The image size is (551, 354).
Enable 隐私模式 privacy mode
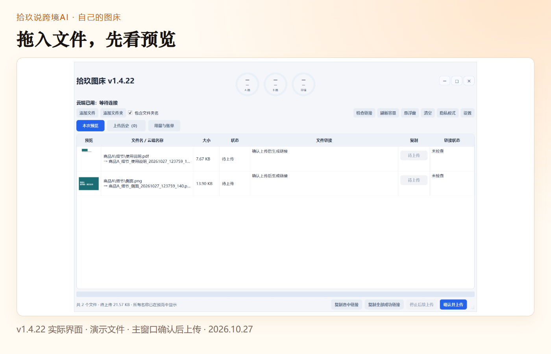[x=447, y=113]
